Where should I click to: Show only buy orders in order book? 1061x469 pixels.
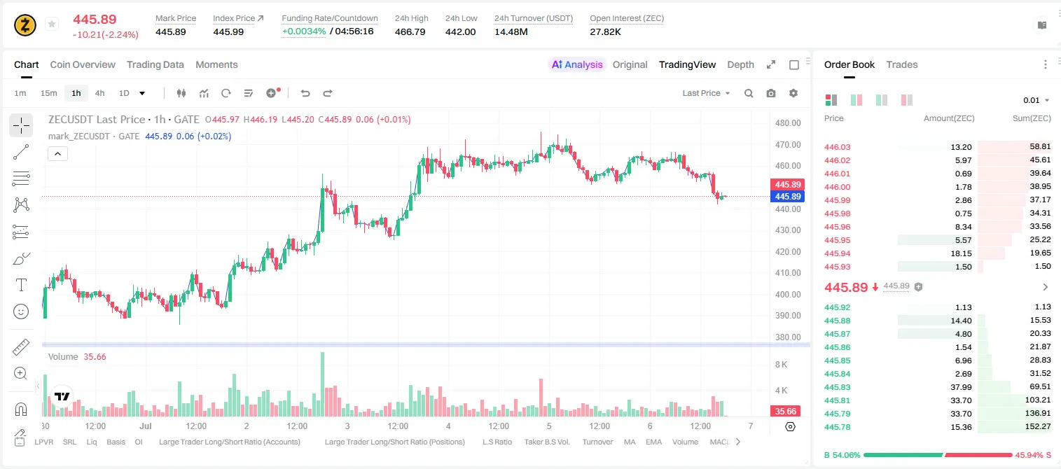pyautogui.click(x=882, y=100)
